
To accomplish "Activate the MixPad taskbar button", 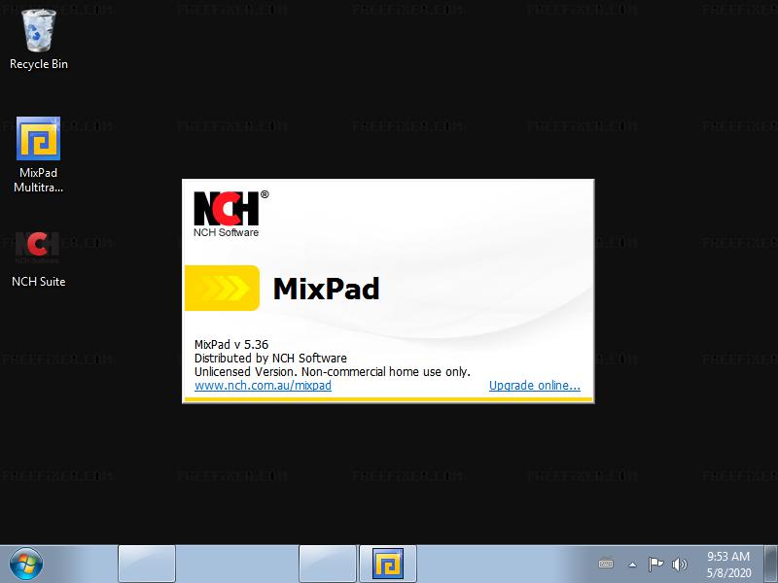I will click(x=387, y=564).
